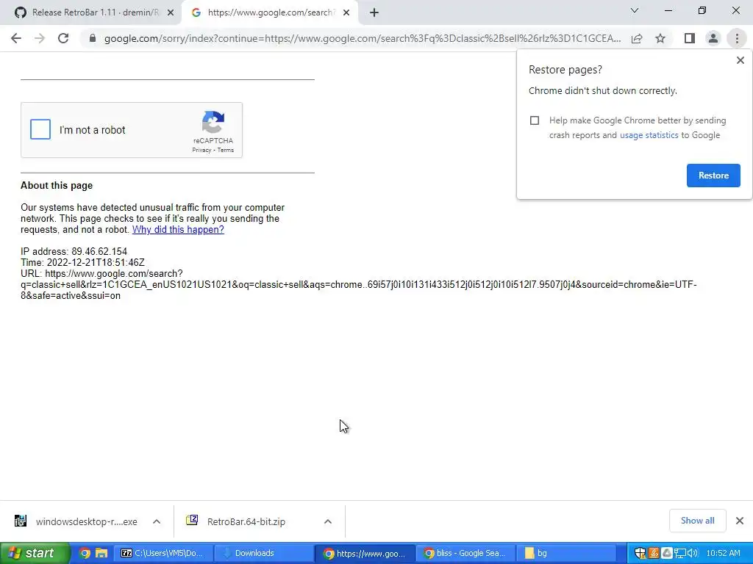This screenshot has height=564, width=753.
Task: Expand options for RetroBar zip download
Action: click(327, 521)
